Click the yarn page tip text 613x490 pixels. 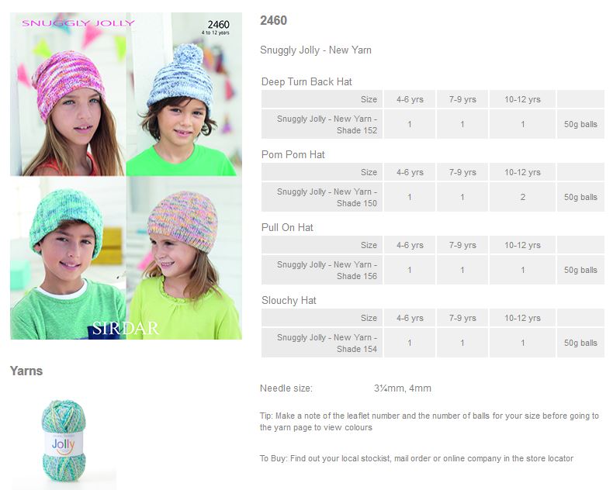pyautogui.click(x=429, y=422)
